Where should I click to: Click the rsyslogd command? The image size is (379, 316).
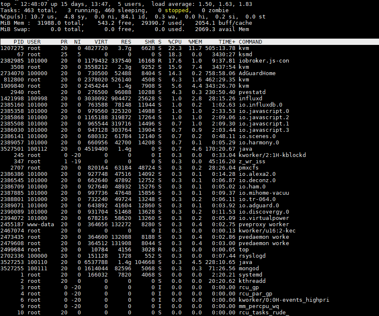(252, 256)
